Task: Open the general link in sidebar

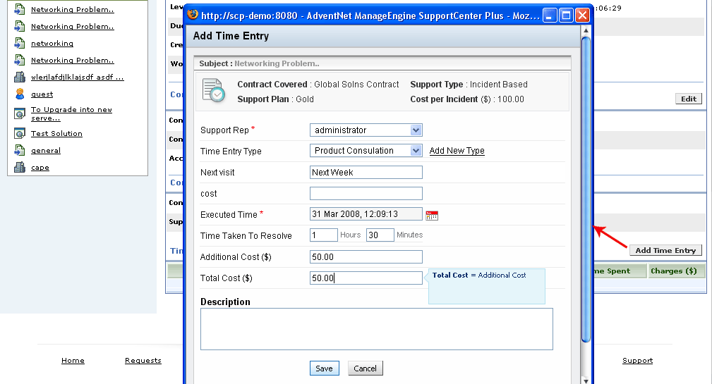Action: [x=45, y=151]
